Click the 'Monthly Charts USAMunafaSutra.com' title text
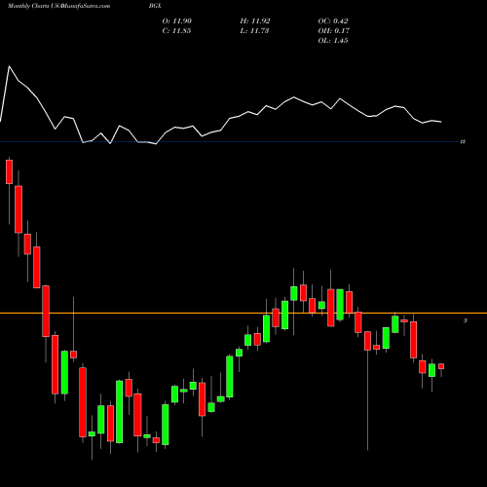Image resolution: width=487 pixels, height=487 pixels. pyautogui.click(x=58, y=6)
